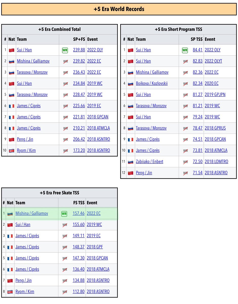Click the green WR badge beside score 157.46
This screenshot has width=238, height=304.
point(64,214)
